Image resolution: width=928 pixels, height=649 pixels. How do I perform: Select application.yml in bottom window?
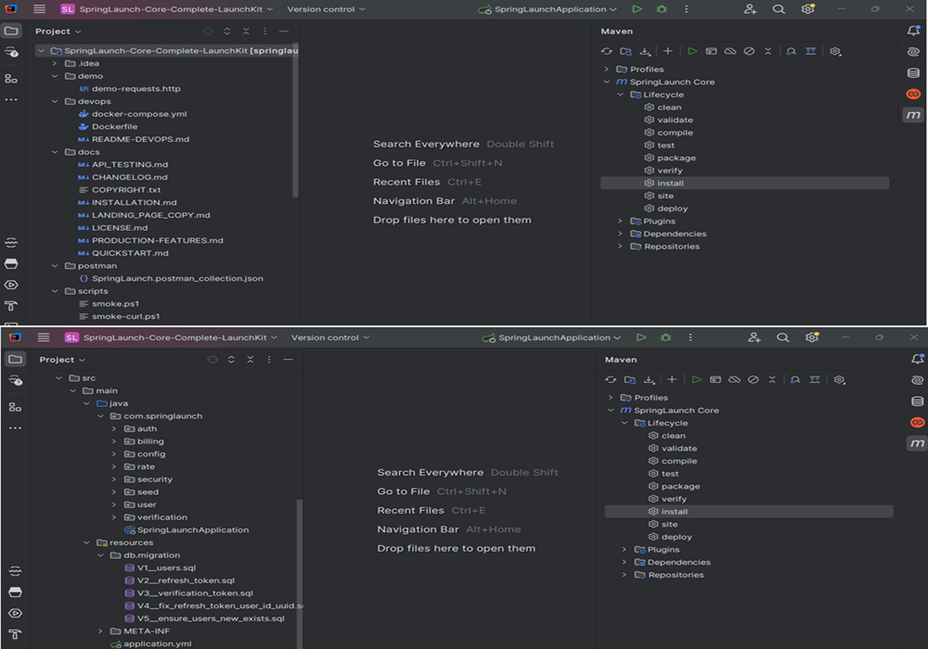pos(151,644)
